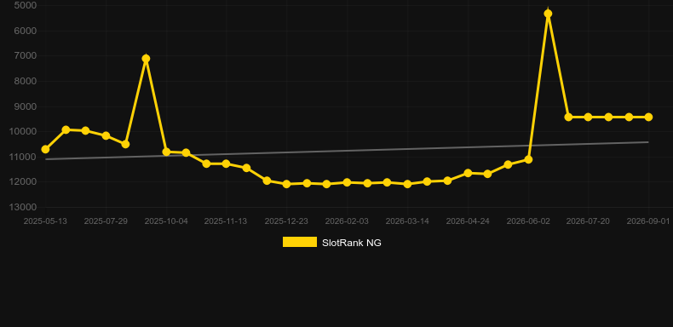
Task: Click the y-axis value 10000
Action: pos(23,132)
